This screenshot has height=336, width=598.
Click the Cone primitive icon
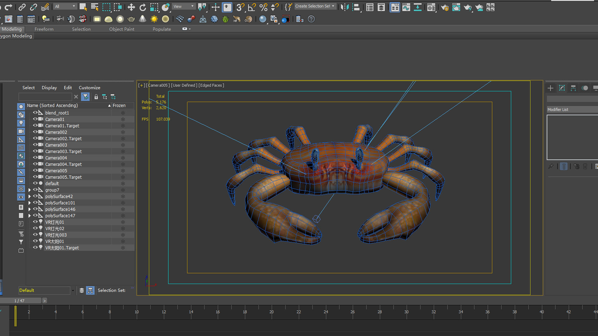coord(142,19)
